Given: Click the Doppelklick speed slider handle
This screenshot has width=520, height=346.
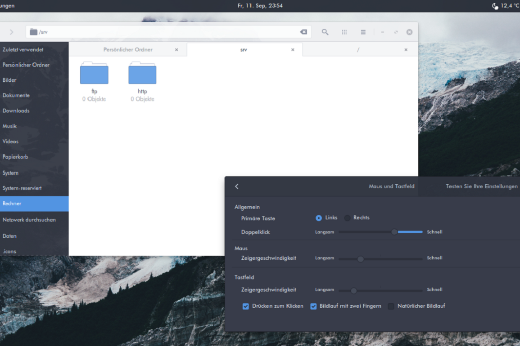Looking at the screenshot, I should coord(394,232).
